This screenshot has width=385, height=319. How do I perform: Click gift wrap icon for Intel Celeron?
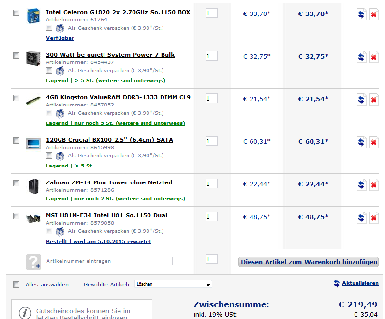coord(60,28)
